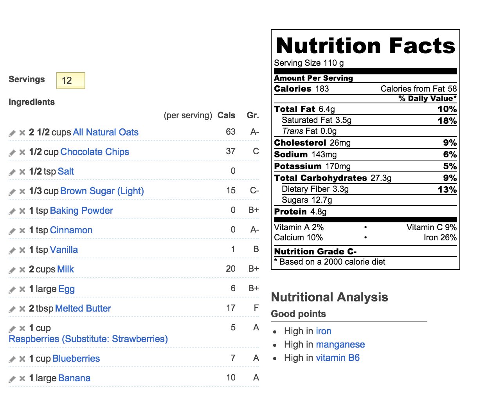497x393 pixels.
Task: Delete the Brown Sugar (Light) ingredient
Action: pyautogui.click(x=22, y=191)
